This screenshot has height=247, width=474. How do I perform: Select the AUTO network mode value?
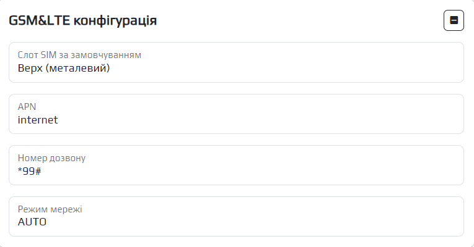coord(32,222)
